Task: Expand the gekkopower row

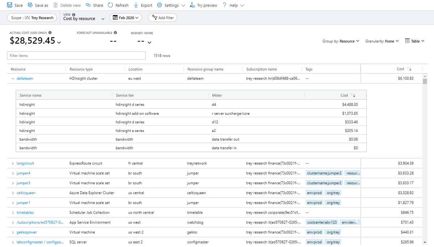Action: click(x=13, y=232)
